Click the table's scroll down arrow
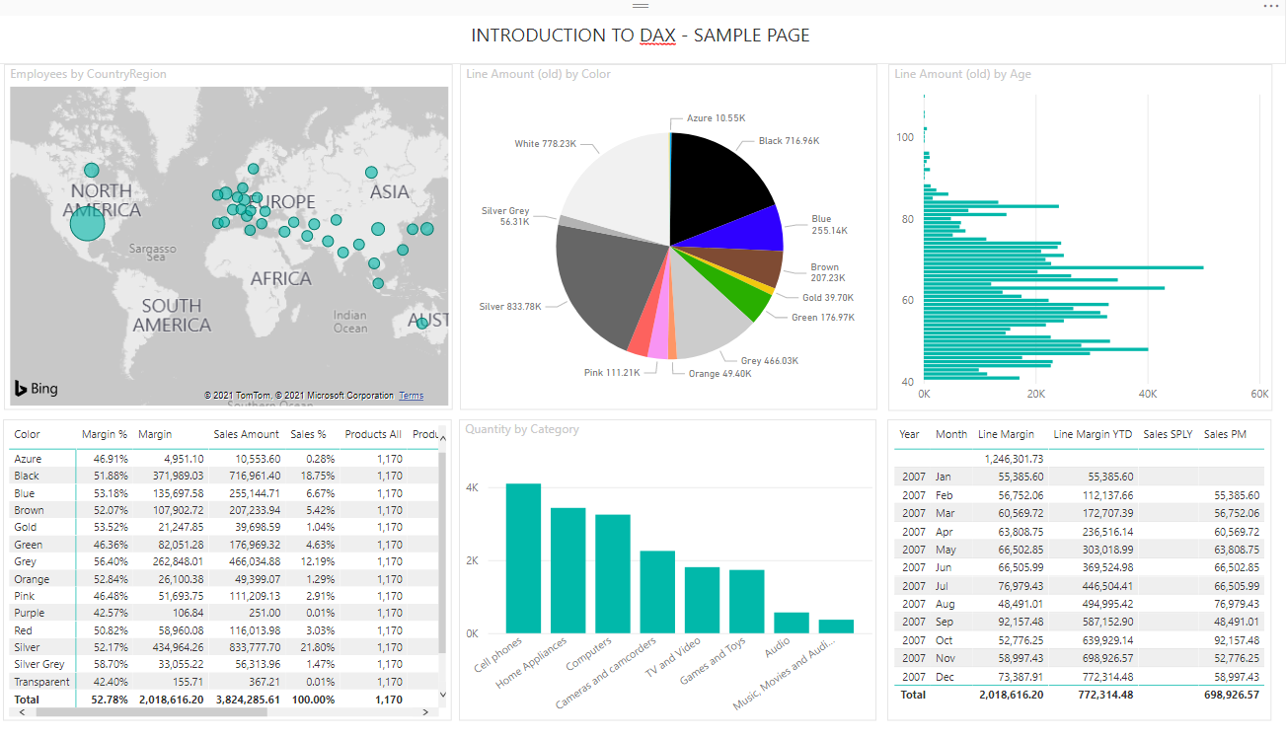Image resolution: width=1286 pixels, height=737 pixels. pos(442,696)
